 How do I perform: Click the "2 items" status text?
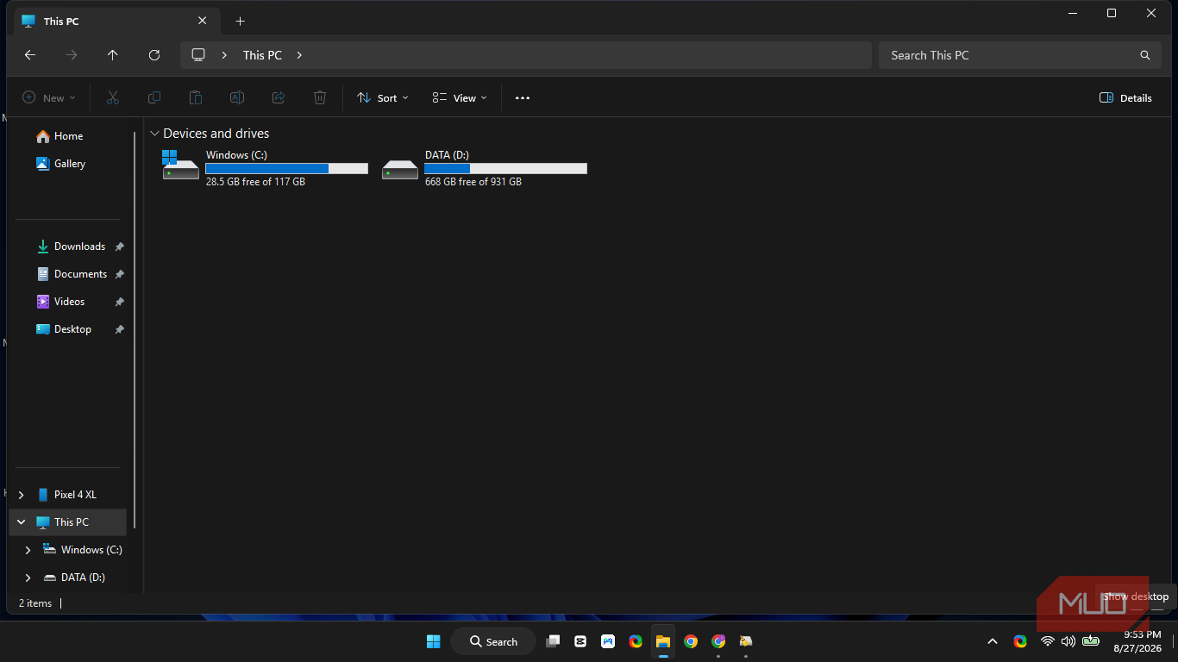35,603
